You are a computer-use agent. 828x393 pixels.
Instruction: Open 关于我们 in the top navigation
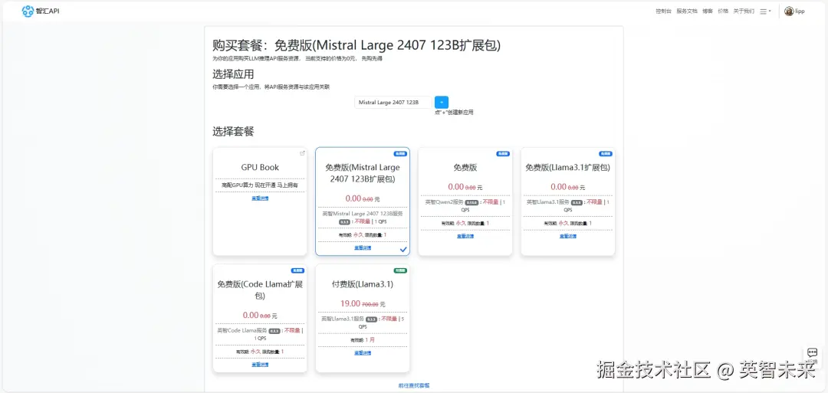[744, 11]
